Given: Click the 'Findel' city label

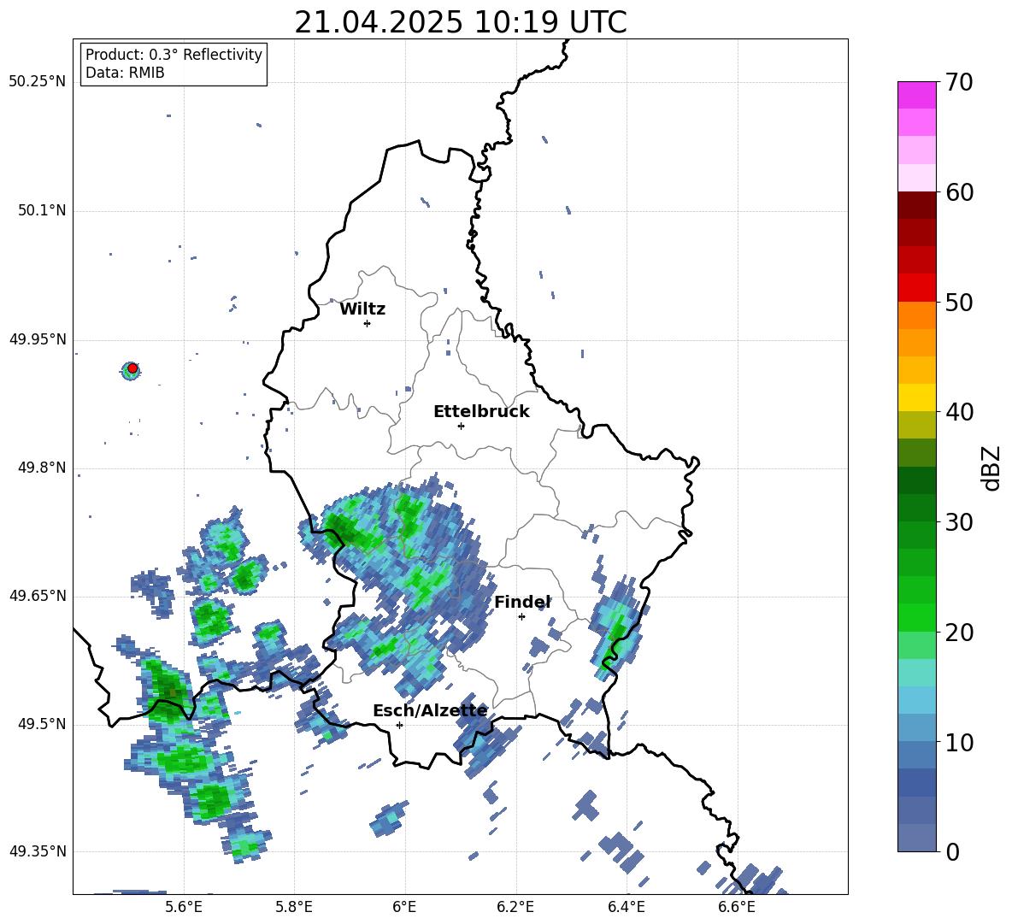Looking at the screenshot, I should click(522, 602).
